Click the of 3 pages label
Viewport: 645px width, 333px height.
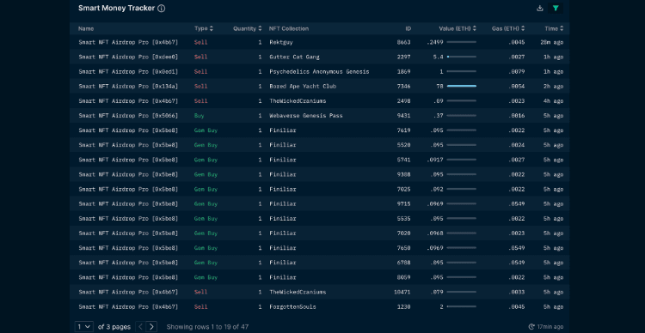pyautogui.click(x=114, y=327)
